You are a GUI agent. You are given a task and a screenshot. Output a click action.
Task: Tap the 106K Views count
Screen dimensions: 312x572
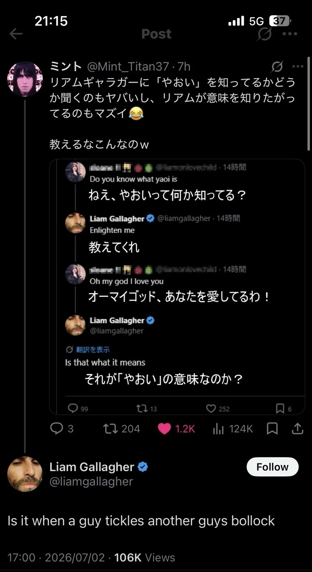(144, 557)
